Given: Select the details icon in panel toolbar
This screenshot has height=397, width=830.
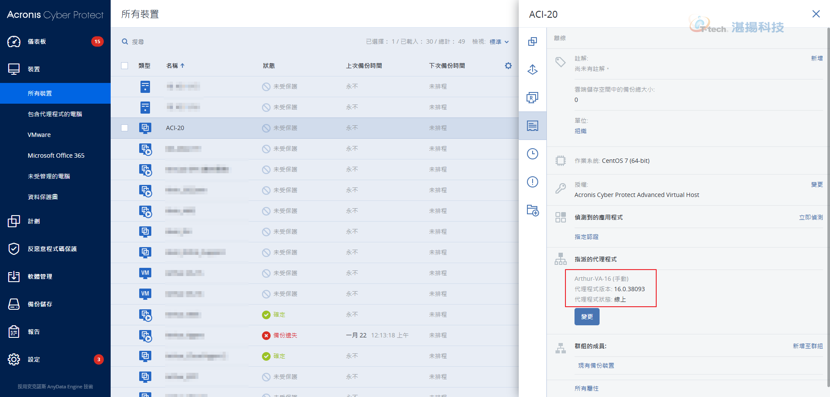Looking at the screenshot, I should click(x=533, y=126).
